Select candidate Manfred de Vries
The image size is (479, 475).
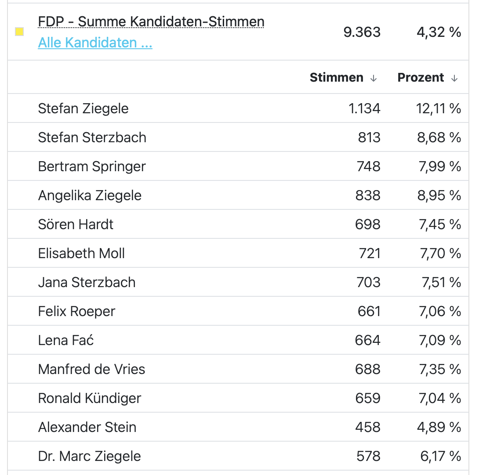click(91, 369)
